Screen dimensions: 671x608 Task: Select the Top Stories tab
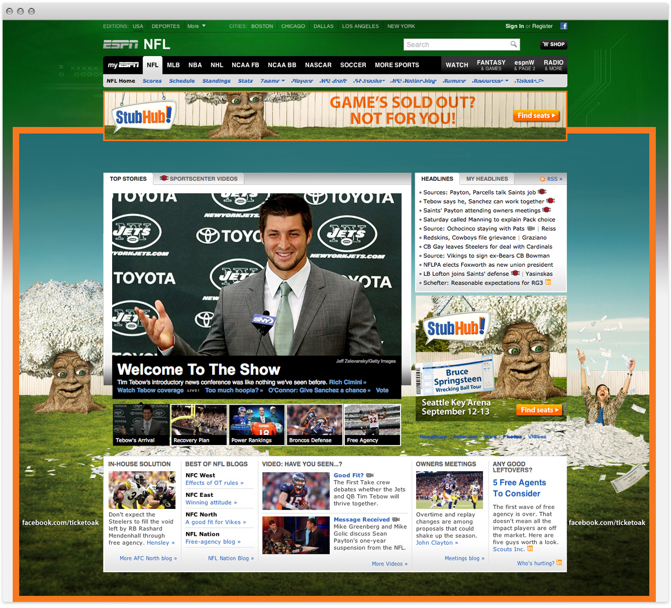(x=128, y=179)
